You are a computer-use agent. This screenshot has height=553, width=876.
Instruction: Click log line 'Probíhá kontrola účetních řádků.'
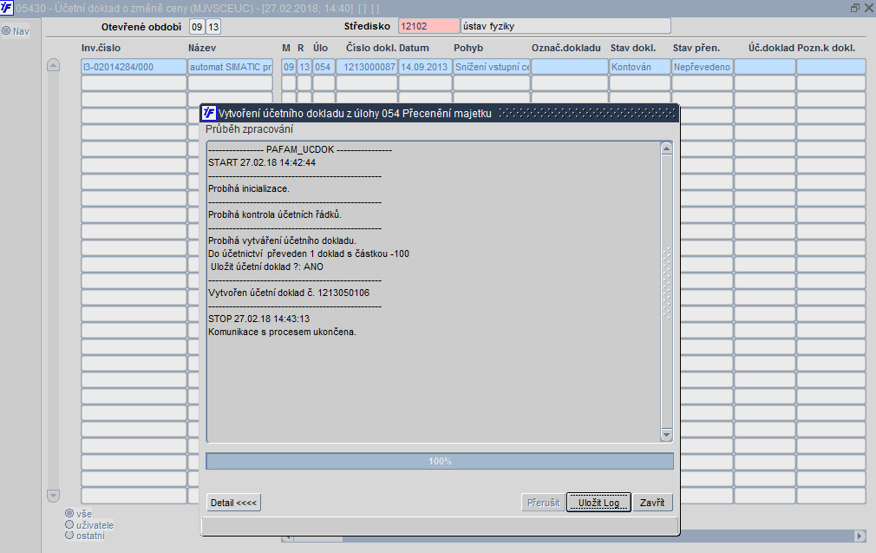pos(274,214)
